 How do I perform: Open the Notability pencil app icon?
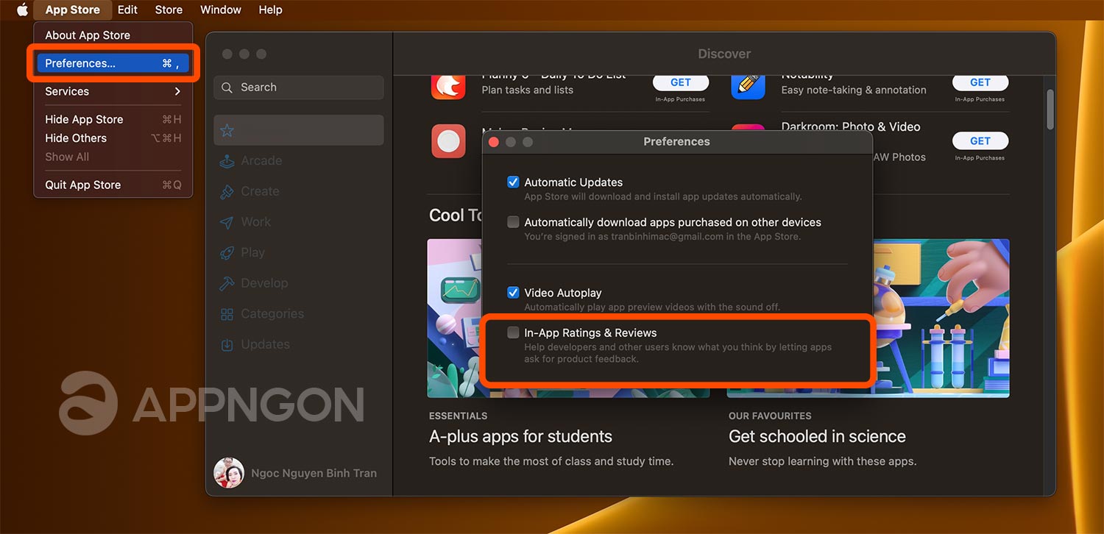click(748, 86)
